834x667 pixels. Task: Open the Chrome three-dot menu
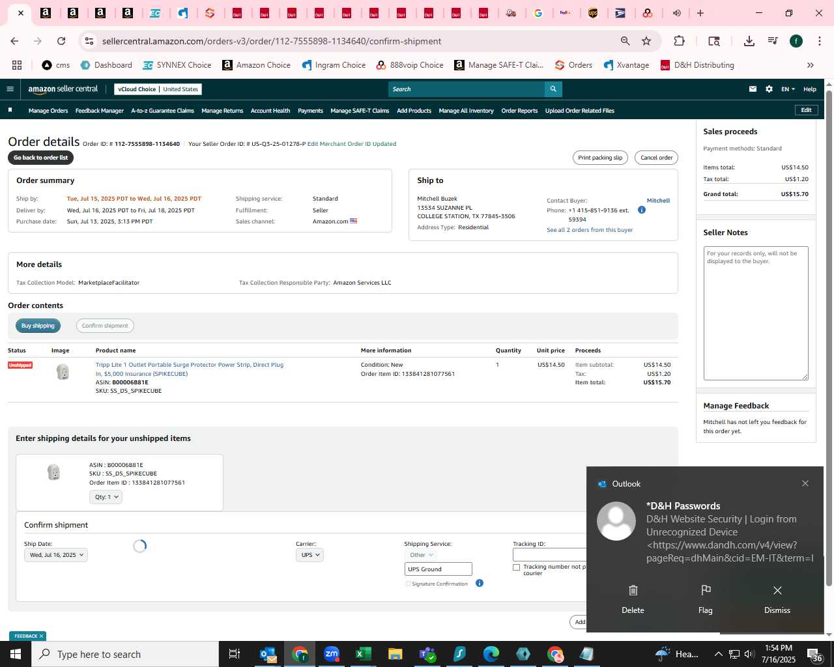tap(818, 41)
